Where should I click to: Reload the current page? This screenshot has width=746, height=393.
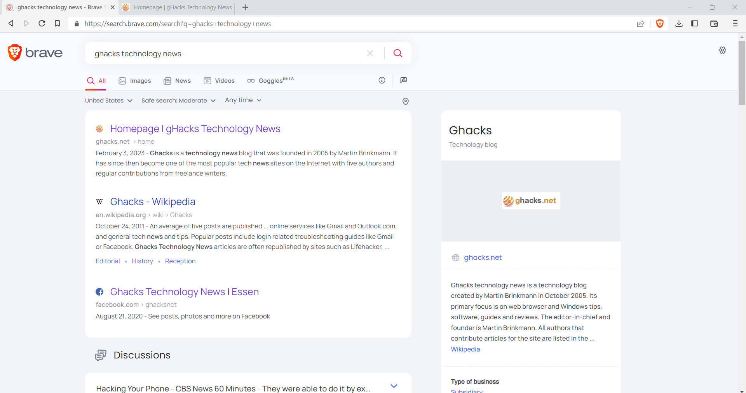[x=42, y=23]
